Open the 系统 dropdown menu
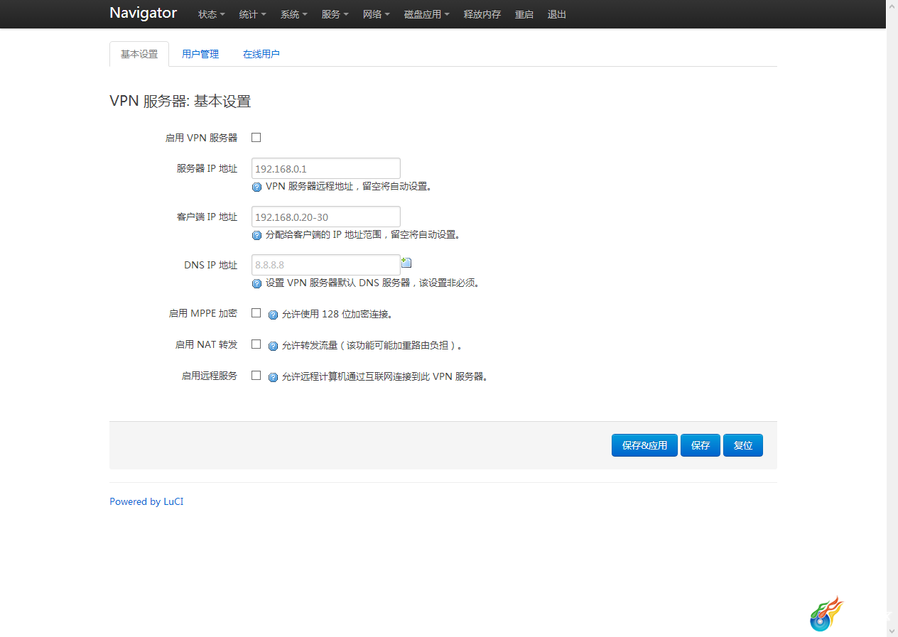This screenshot has width=898, height=637. [294, 14]
